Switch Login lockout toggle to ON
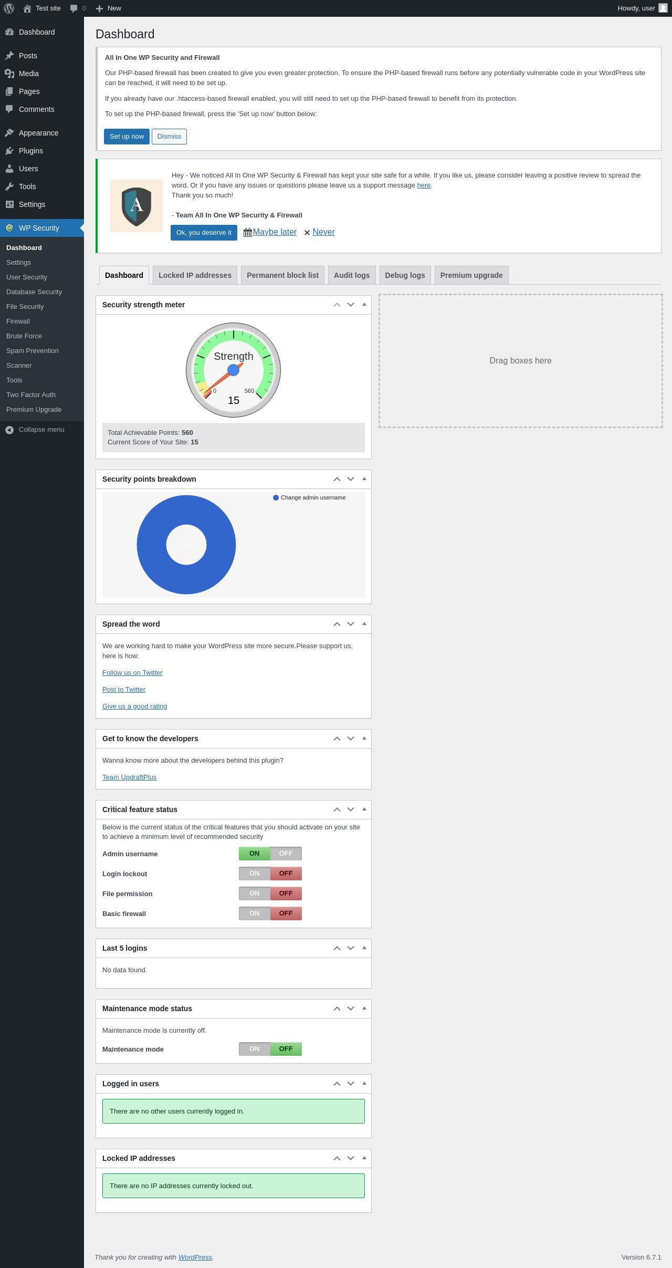 (x=255, y=874)
